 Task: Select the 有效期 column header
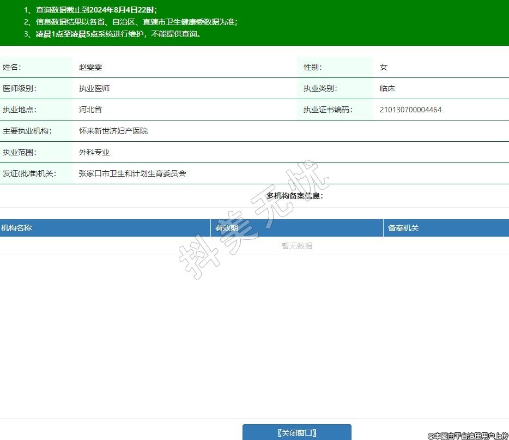227,228
